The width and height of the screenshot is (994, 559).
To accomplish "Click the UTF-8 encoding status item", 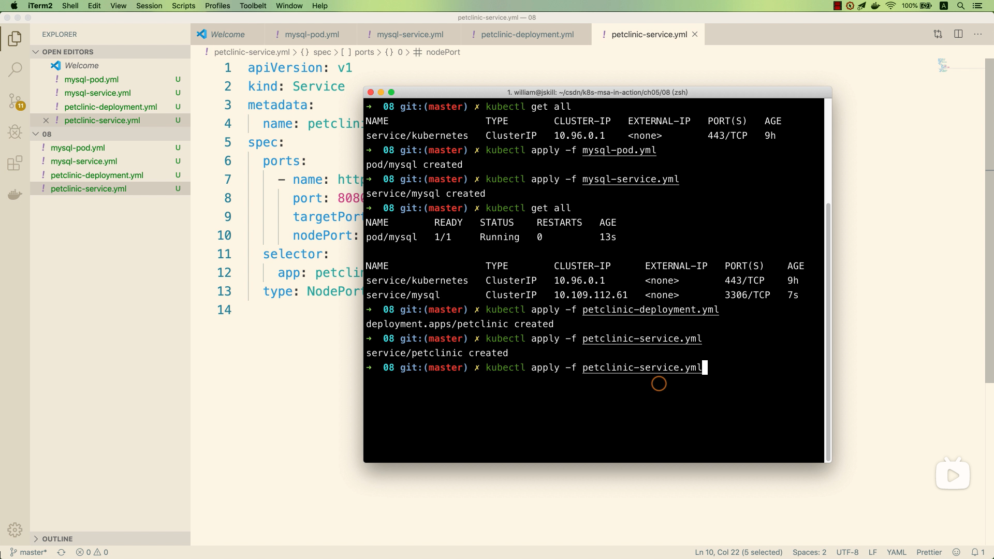I will 847,552.
